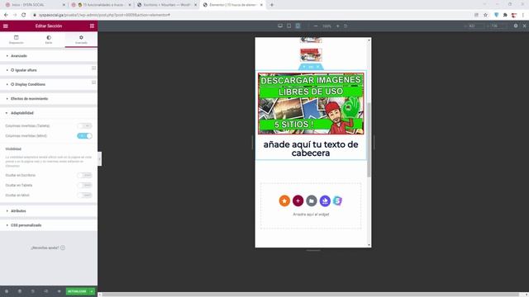Open a new browser tab
Screen dimensions: 529x297
tap(272, 5)
